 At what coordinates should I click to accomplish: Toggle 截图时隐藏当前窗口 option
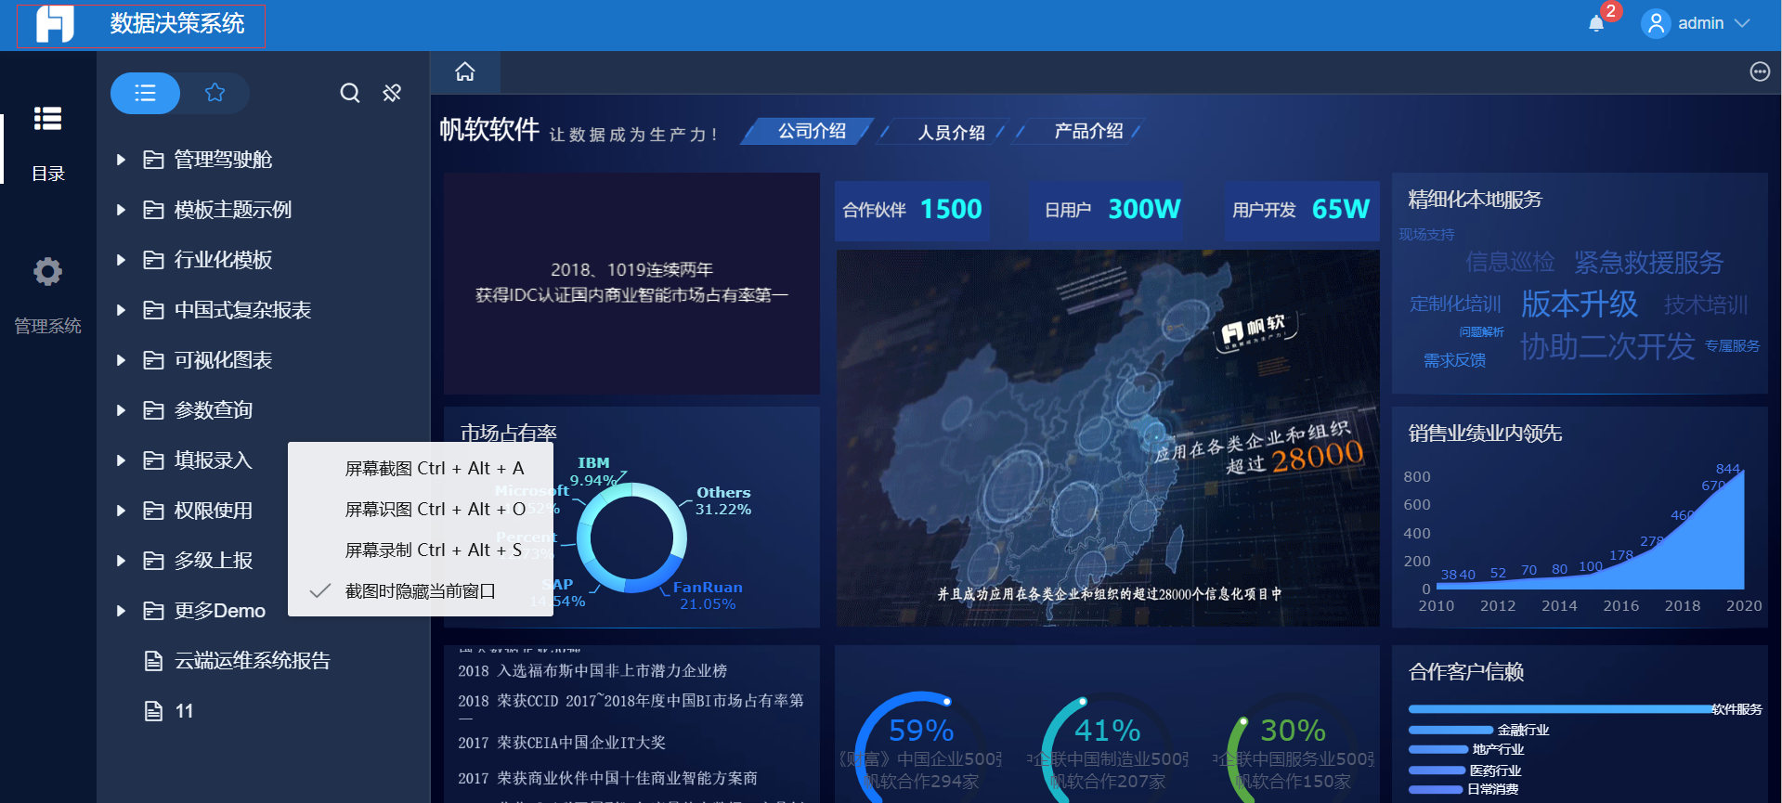click(421, 591)
